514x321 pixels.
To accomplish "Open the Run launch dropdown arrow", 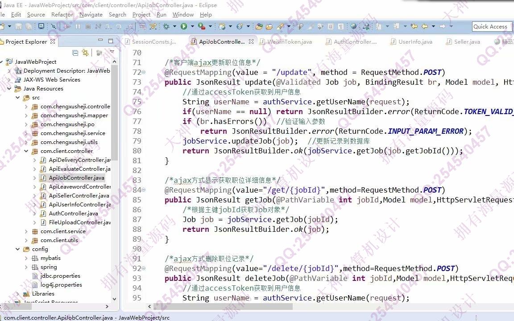I will [192, 26].
